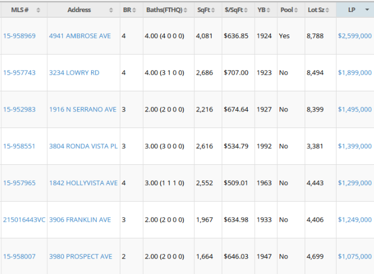Open MLS listing 15-958969
The width and height of the screenshot is (374, 274).
click(x=20, y=36)
